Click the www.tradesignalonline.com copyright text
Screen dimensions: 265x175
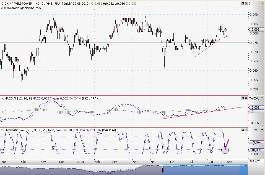(x=21, y=8)
